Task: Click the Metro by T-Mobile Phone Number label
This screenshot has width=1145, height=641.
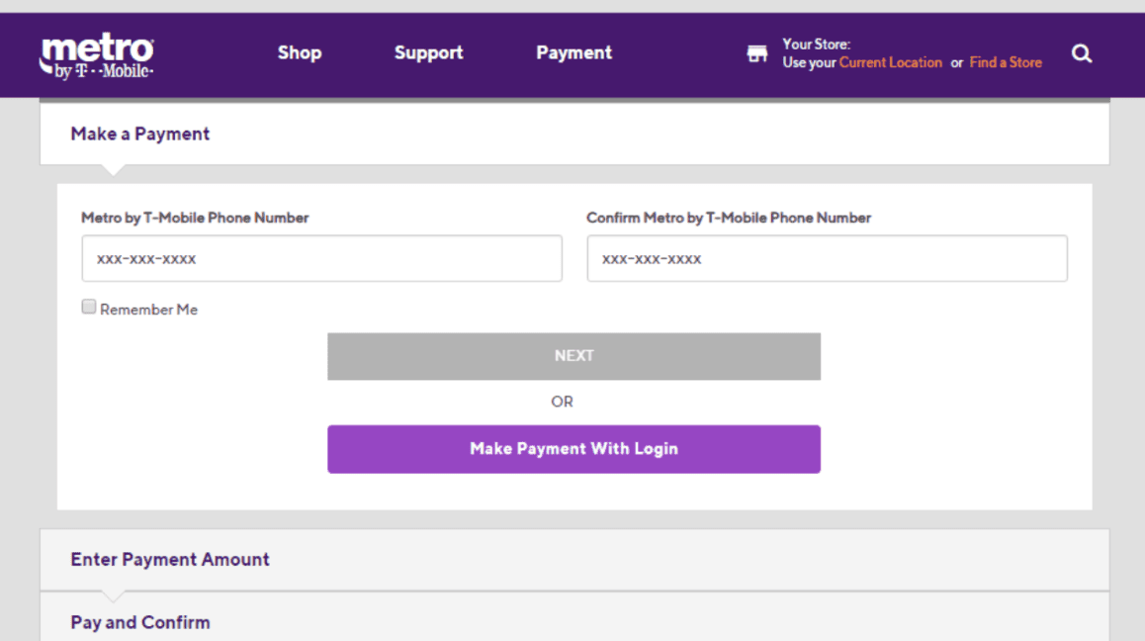Action: [195, 218]
